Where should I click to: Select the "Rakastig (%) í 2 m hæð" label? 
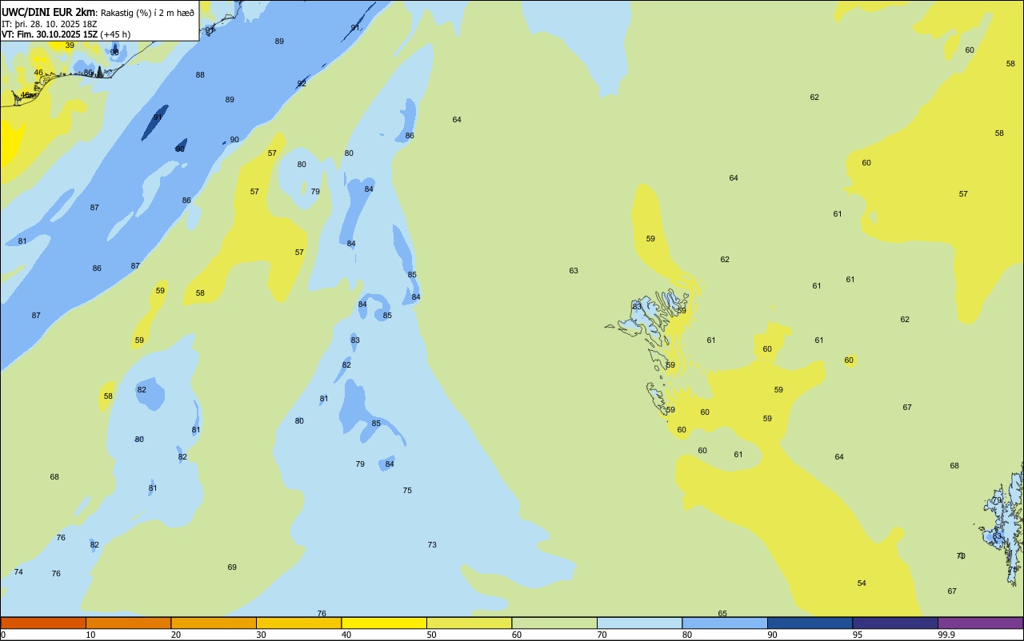pyautogui.click(x=147, y=12)
